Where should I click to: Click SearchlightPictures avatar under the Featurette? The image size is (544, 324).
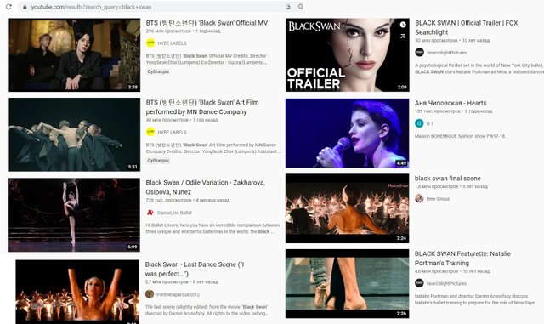point(419,283)
